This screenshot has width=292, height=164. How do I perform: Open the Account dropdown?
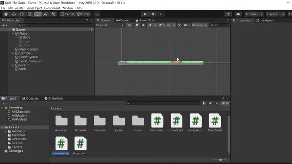[254, 14]
